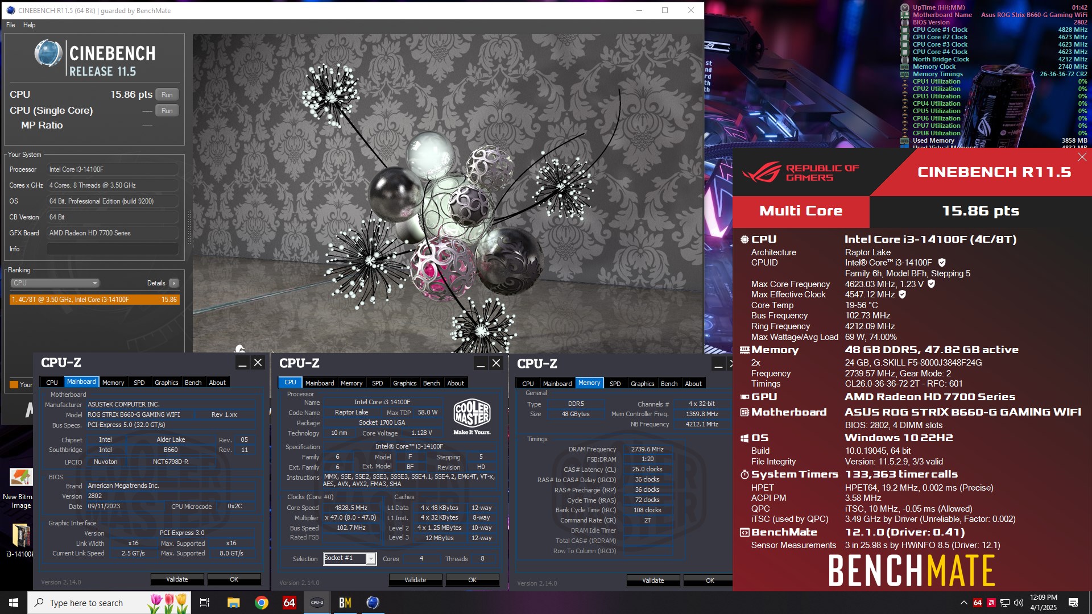Open CPU tab in the Memory CPU-Z window
Image resolution: width=1092 pixels, height=614 pixels.
coord(528,384)
